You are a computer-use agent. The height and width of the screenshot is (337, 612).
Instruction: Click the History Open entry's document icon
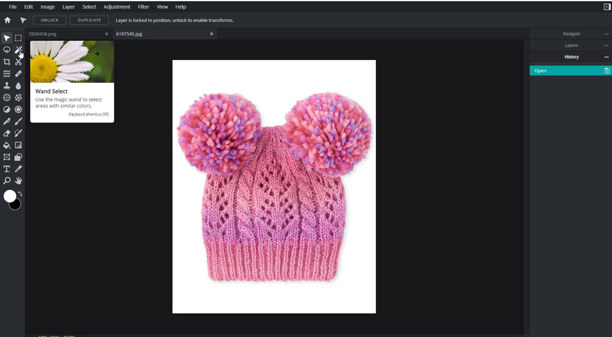point(607,70)
